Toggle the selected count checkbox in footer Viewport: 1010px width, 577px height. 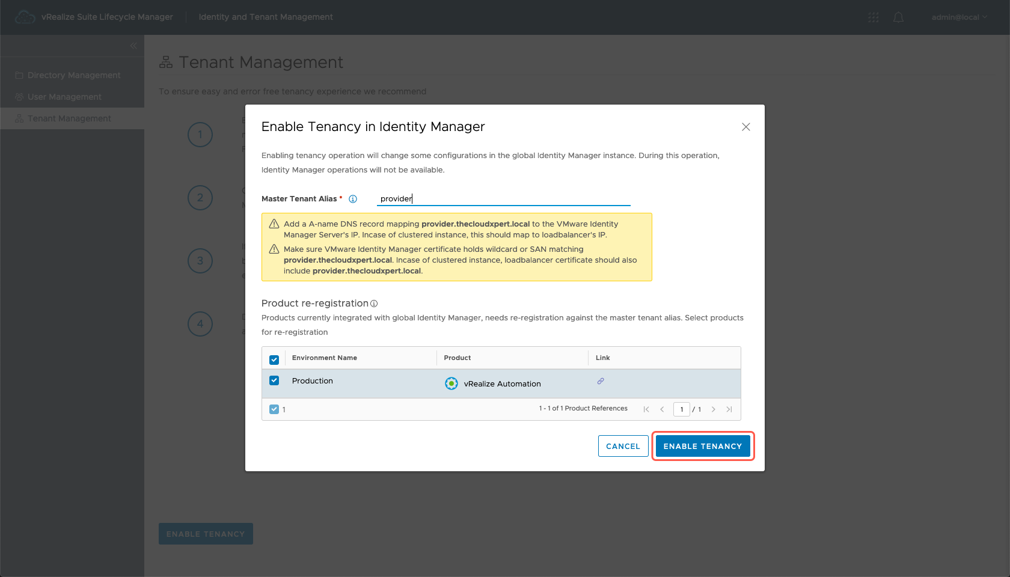click(x=274, y=409)
